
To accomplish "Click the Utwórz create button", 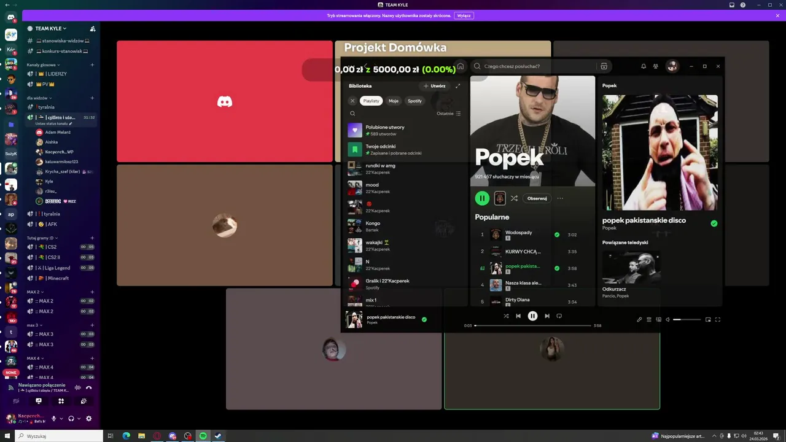I will (435, 86).
